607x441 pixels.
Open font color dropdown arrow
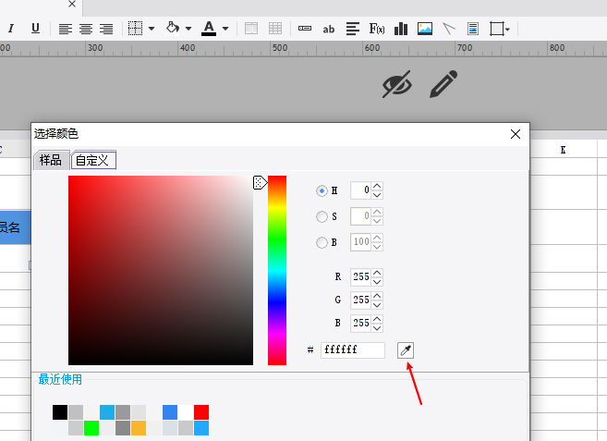225,29
